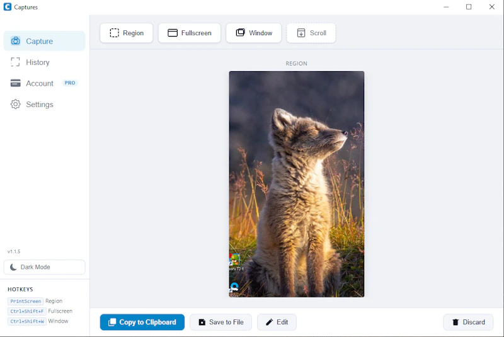The width and height of the screenshot is (504, 337).
Task: Click the Captures app logo icon
Action: tap(8, 7)
